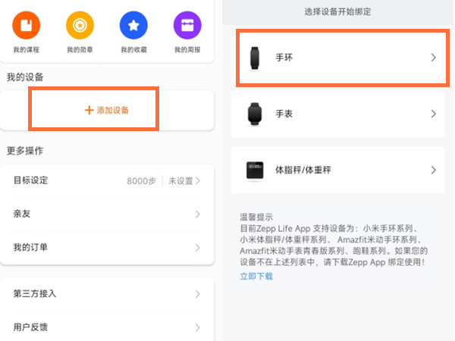Viewport: 455px width, 341px height.
Task: Open the 我的收藏 blue star icon
Action: pyautogui.click(x=133, y=25)
